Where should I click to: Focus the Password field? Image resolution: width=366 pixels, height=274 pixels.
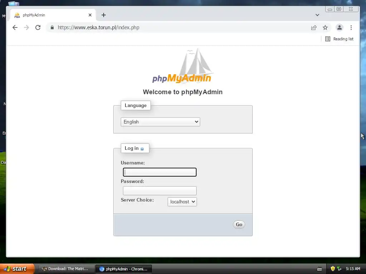point(160,191)
